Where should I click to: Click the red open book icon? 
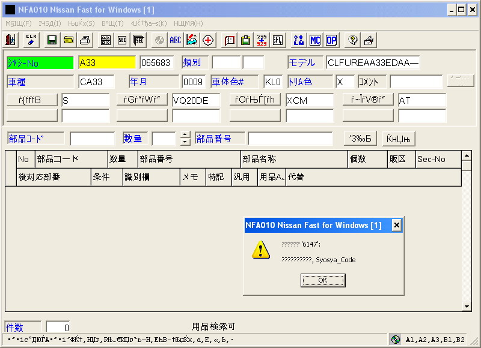(x=229, y=40)
